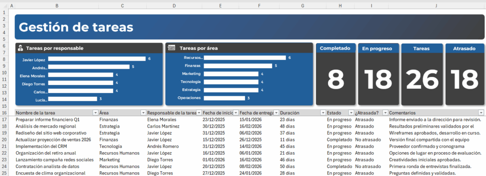Click the Gestión de tareas title banner
The width and height of the screenshot is (486, 176).
250,27
